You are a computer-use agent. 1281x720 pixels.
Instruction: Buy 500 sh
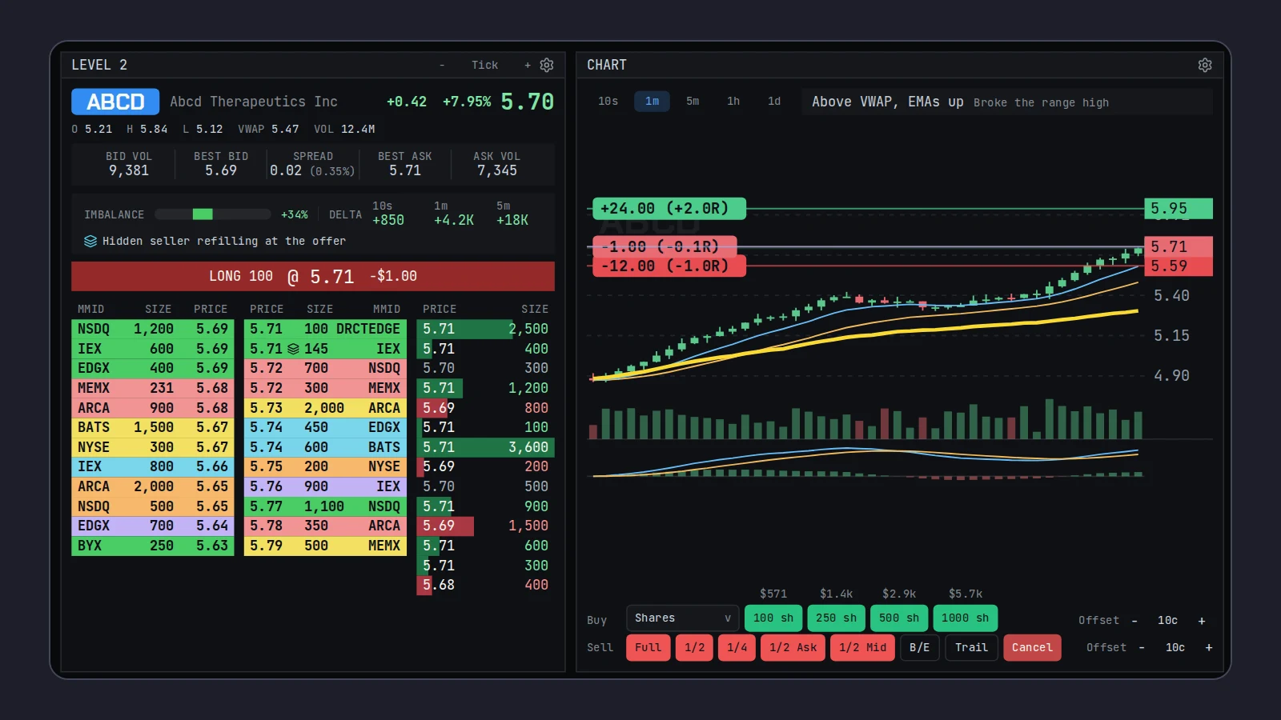[x=899, y=618]
